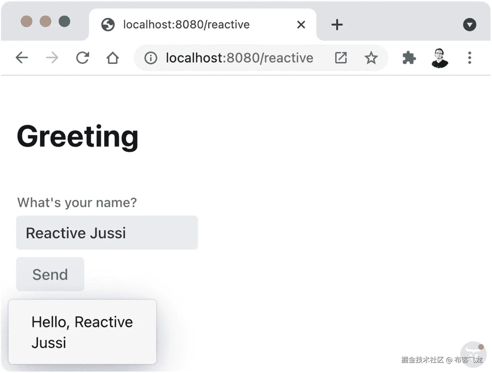This screenshot has height=373, width=492.
Task: Go back to the previous page
Action: tap(22, 58)
